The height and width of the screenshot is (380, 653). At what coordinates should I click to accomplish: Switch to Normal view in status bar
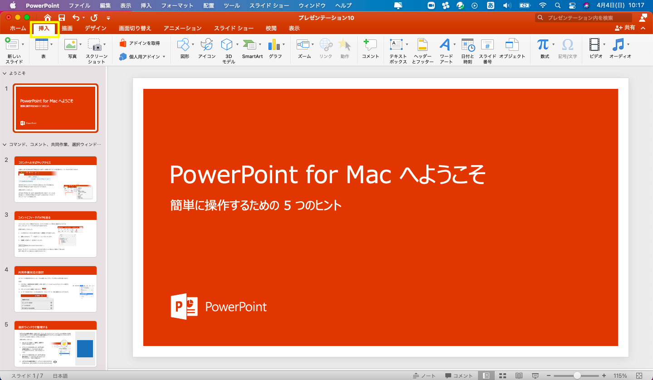click(486, 375)
